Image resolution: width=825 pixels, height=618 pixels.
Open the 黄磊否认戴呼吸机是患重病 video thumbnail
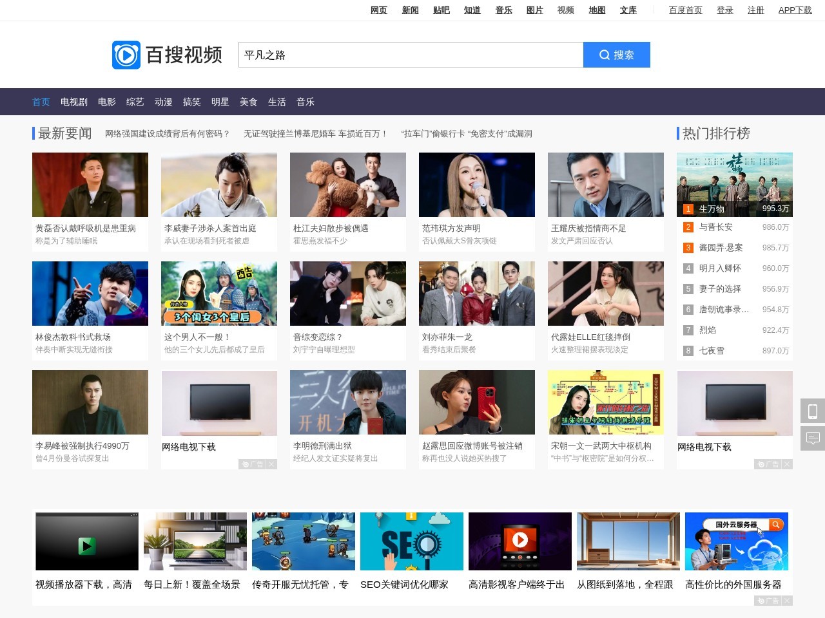(90, 185)
